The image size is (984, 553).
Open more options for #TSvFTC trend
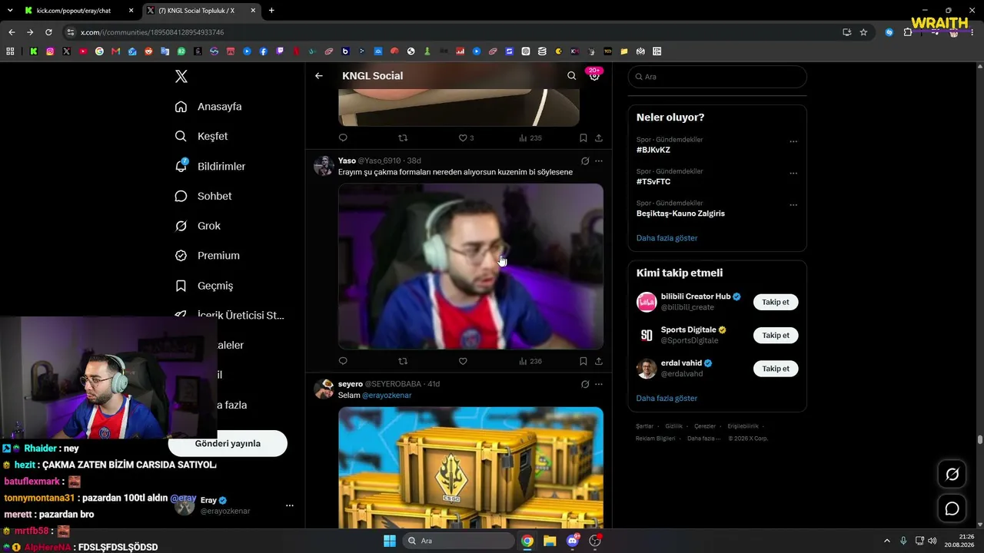click(793, 174)
